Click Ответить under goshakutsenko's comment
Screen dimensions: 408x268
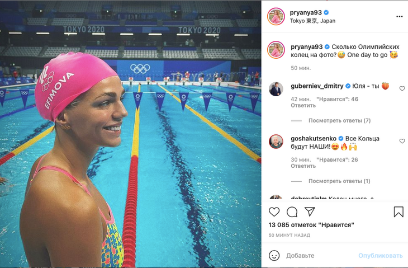(x=303, y=166)
